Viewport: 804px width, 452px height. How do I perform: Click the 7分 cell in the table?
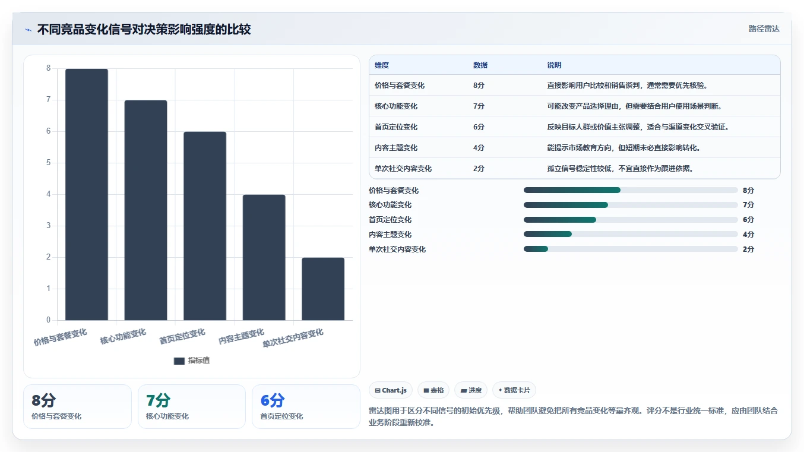coord(479,106)
